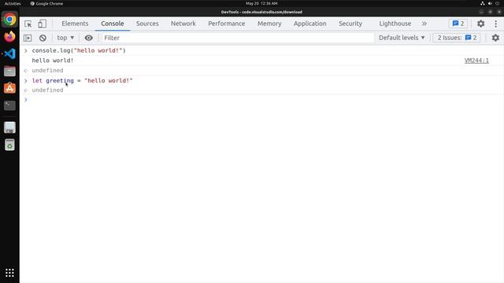Viewport: 504px width, 283px height.
Task: Open Visual Studio Code from the dock
Action: tap(9, 53)
